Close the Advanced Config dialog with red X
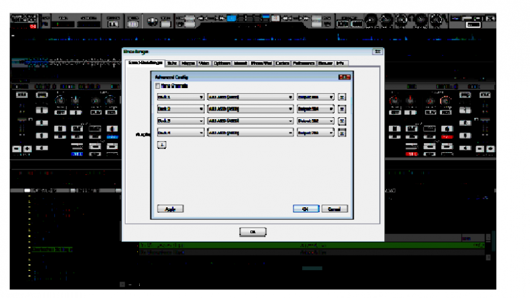 pyautogui.click(x=344, y=77)
